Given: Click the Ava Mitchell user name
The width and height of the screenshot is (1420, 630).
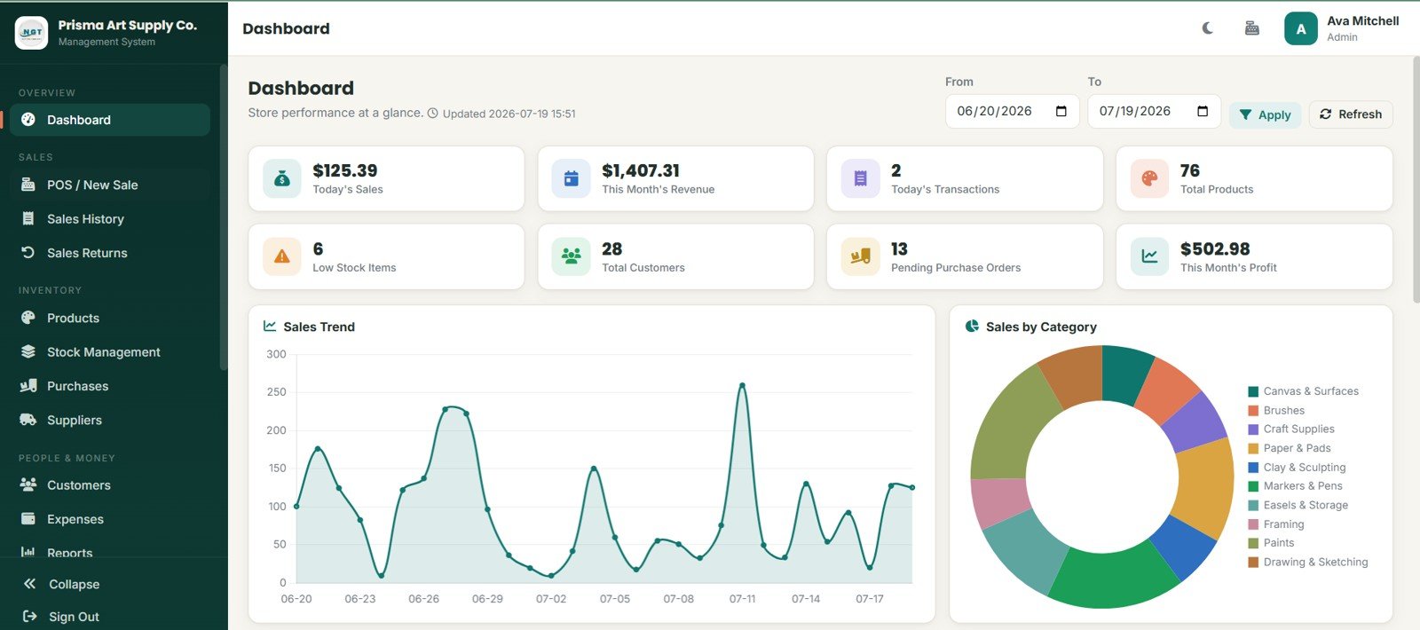Looking at the screenshot, I should pyautogui.click(x=1362, y=20).
